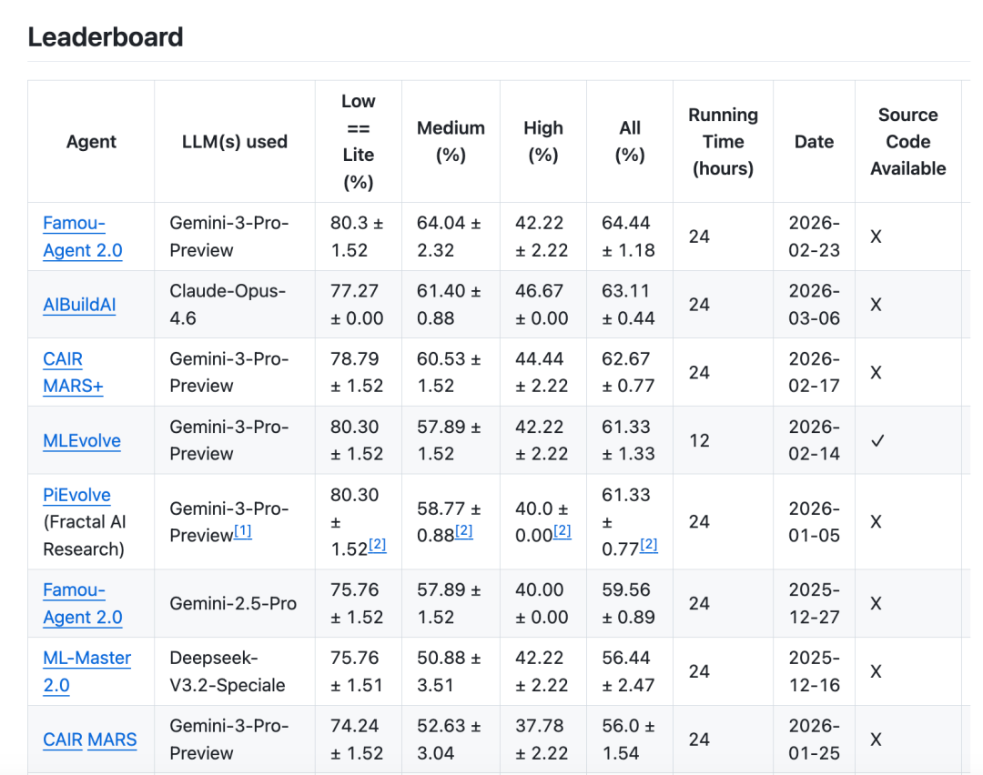
Task: Click the Agent column header
Action: (91, 142)
